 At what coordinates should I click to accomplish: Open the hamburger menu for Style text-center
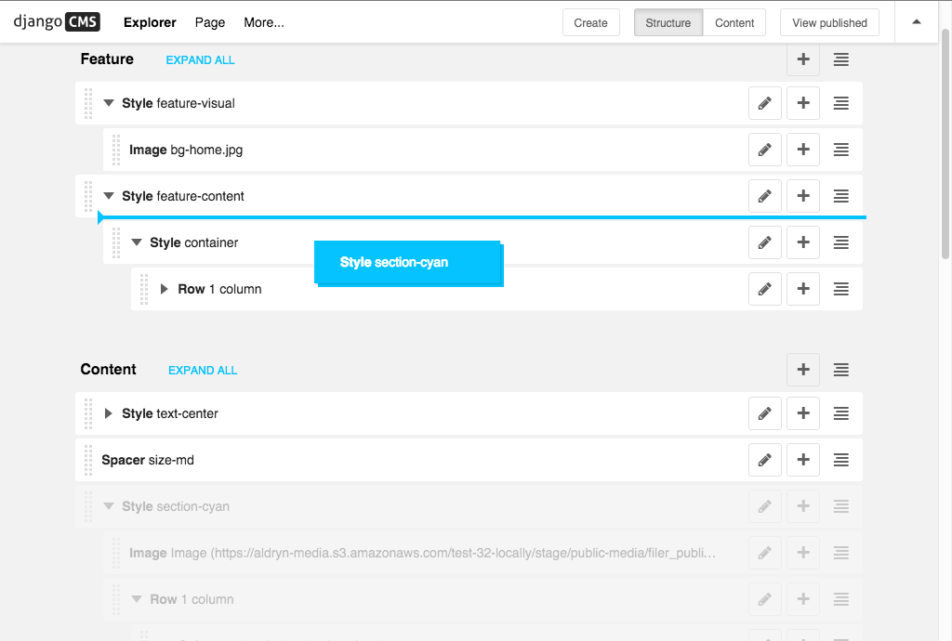click(840, 412)
